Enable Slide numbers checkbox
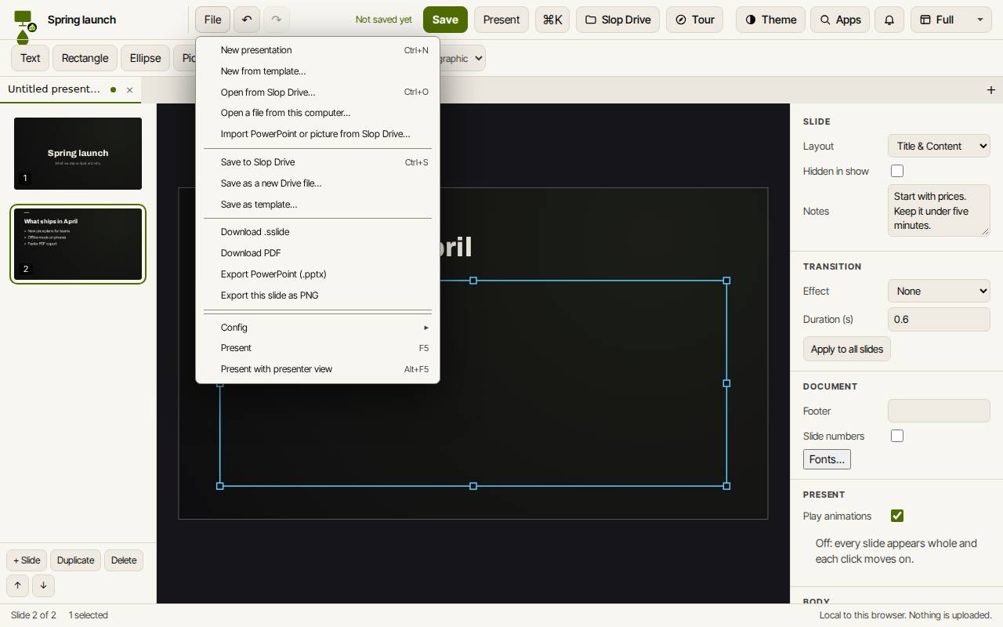This screenshot has width=1003, height=627. click(x=897, y=436)
